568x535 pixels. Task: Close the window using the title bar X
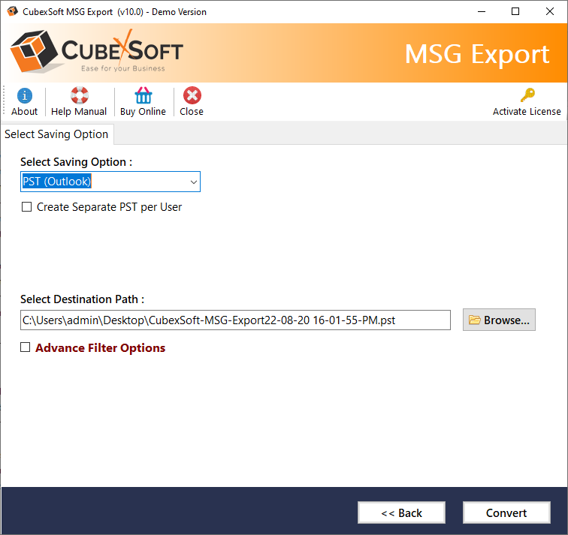point(550,12)
